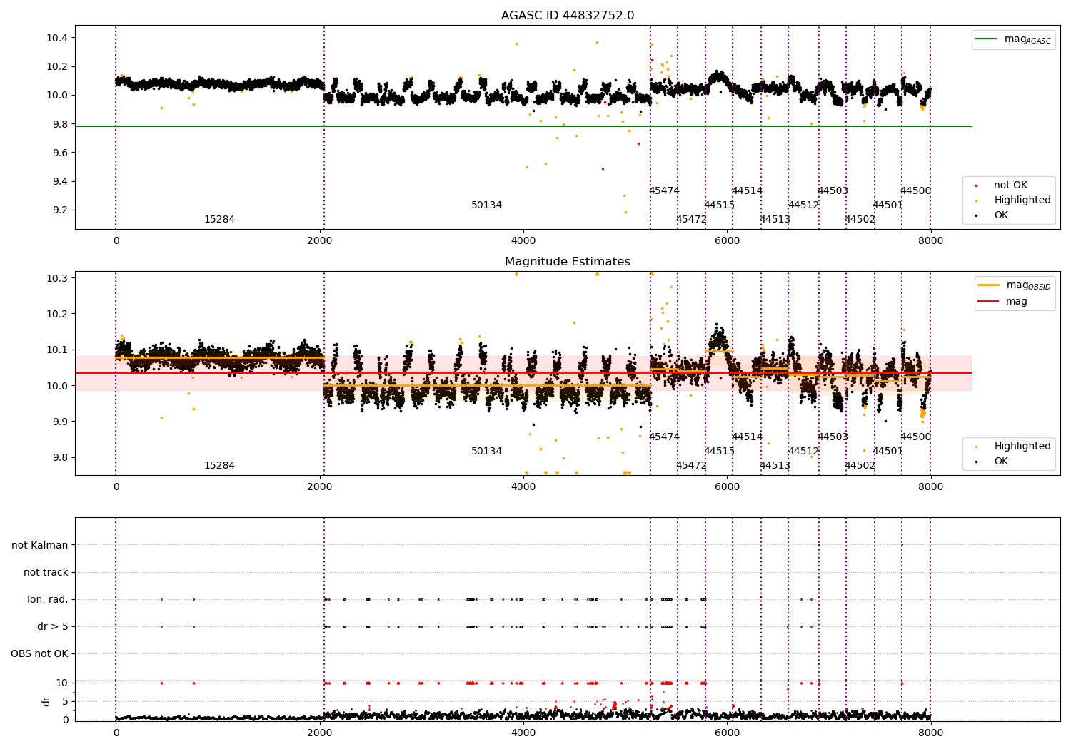Click obsid label 15284 in AGASC ID plot
Image resolution: width=1071 pixels, height=749 pixels.
[219, 220]
